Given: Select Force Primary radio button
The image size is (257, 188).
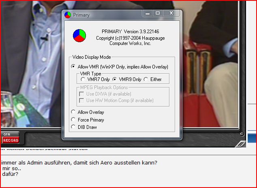Looking at the screenshot, I should 73,120.
